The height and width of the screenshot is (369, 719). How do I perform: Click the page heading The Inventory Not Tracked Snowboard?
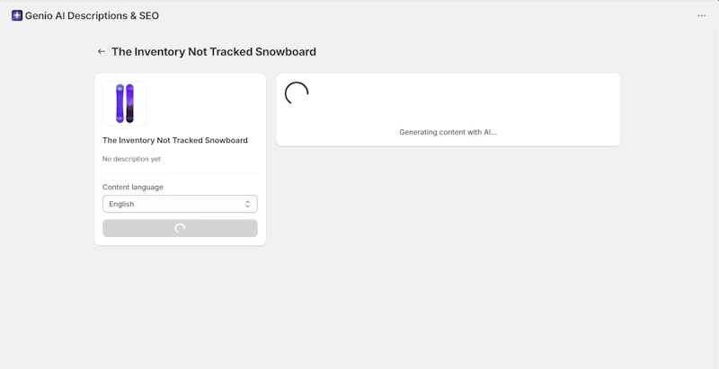pos(214,52)
